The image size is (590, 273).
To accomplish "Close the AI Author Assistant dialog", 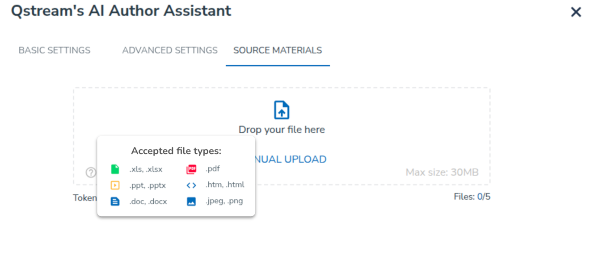I will pos(576,12).
